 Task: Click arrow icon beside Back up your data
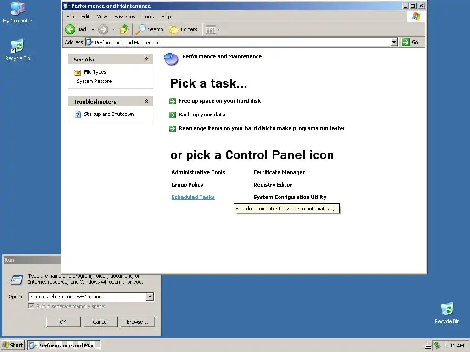coord(173,115)
